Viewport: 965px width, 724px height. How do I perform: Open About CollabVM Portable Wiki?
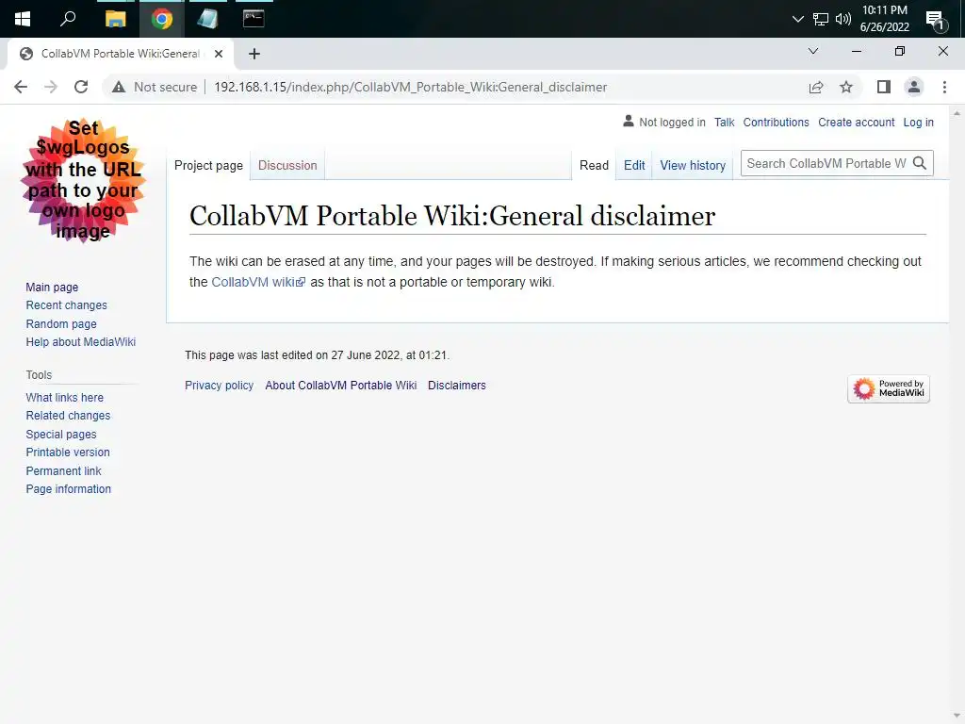pyautogui.click(x=341, y=386)
